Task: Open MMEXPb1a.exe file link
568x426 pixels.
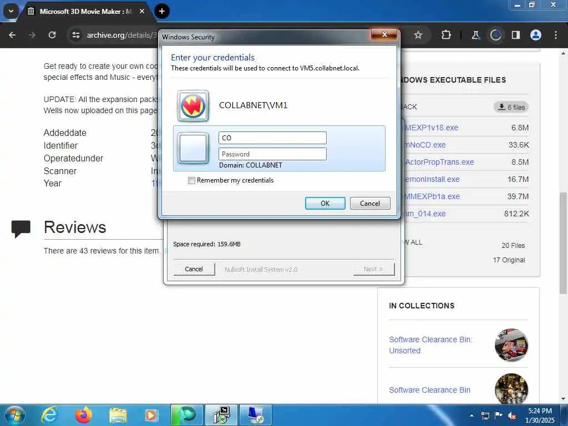Action: click(432, 196)
